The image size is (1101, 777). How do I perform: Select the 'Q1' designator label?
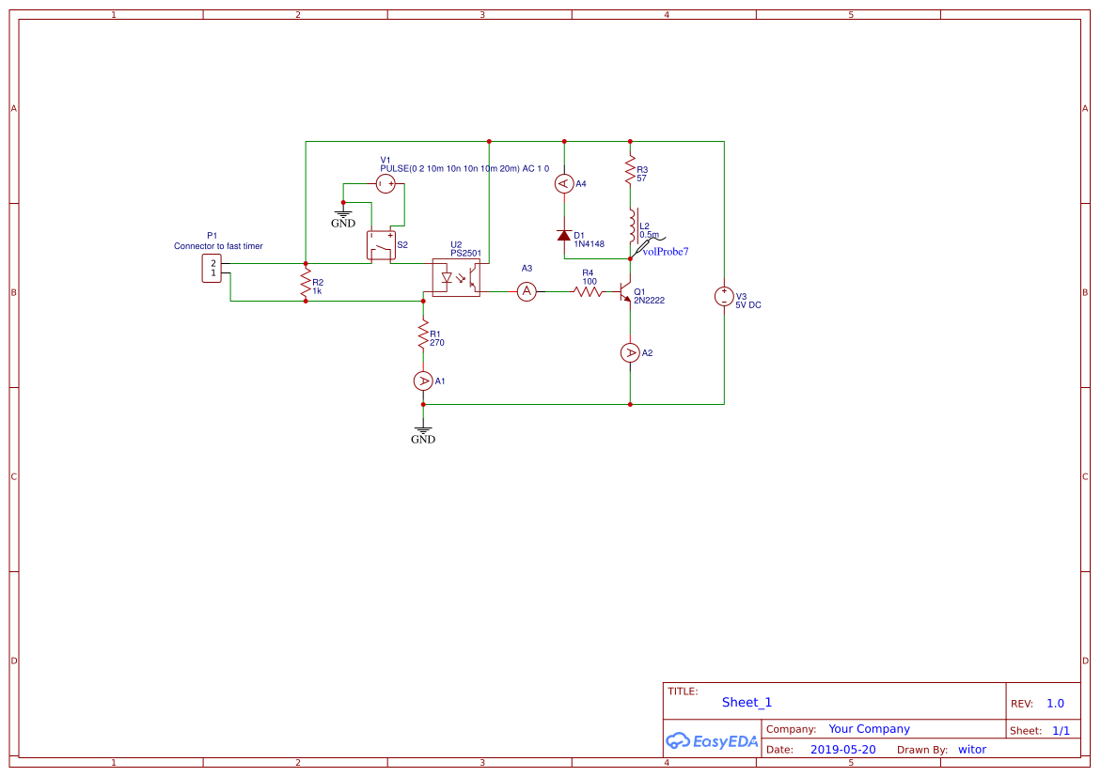(x=639, y=292)
